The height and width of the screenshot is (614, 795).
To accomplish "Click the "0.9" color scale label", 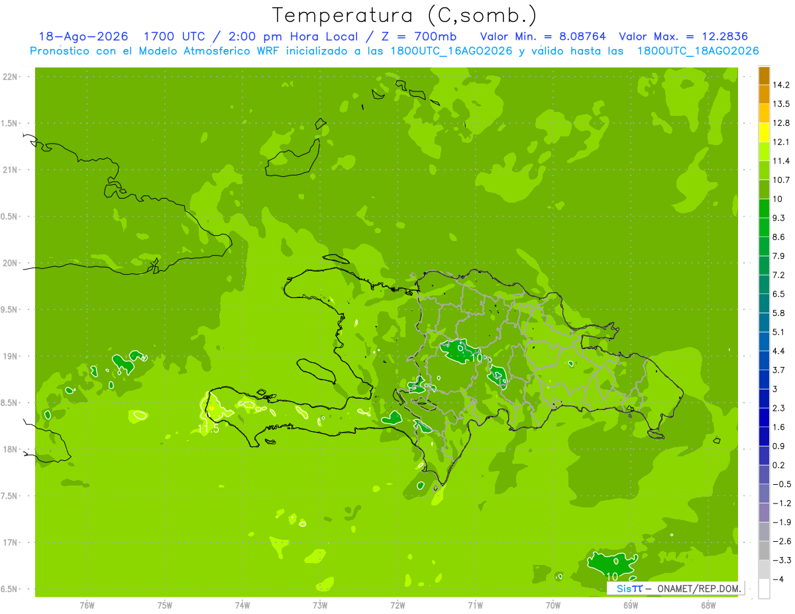I will point(779,446).
